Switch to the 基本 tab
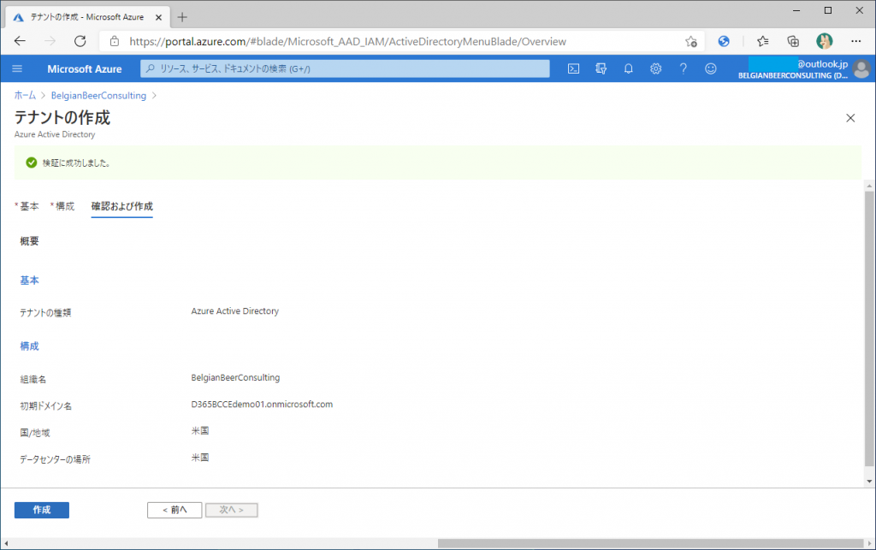This screenshot has height=550, width=876. coord(27,206)
